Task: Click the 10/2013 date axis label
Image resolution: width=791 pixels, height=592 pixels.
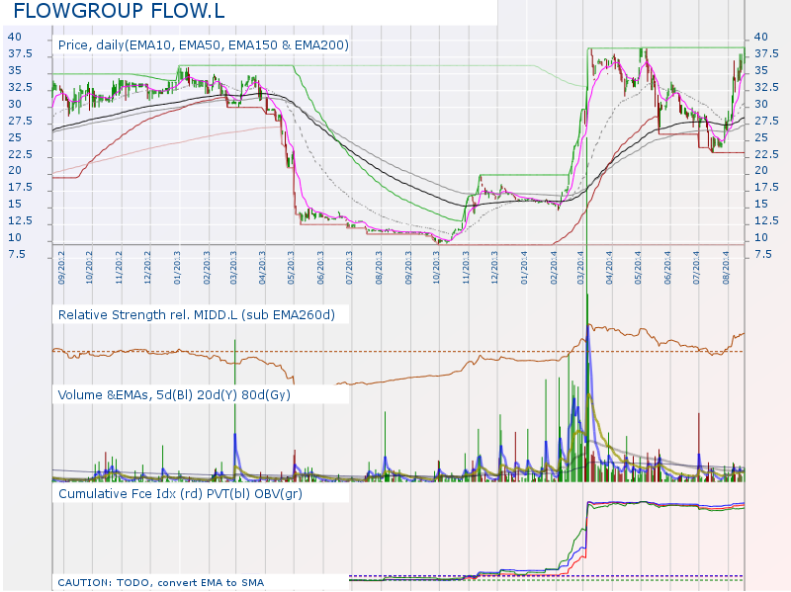Action: [436, 268]
